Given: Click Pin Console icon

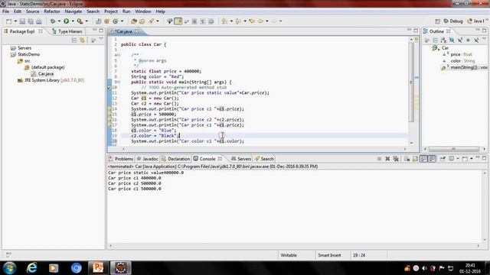Looking at the screenshot, I should pyautogui.click(x=443, y=159).
